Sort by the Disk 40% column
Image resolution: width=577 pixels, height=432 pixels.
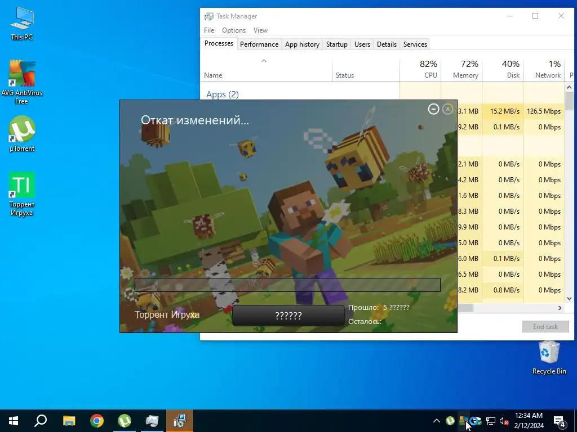click(x=503, y=69)
